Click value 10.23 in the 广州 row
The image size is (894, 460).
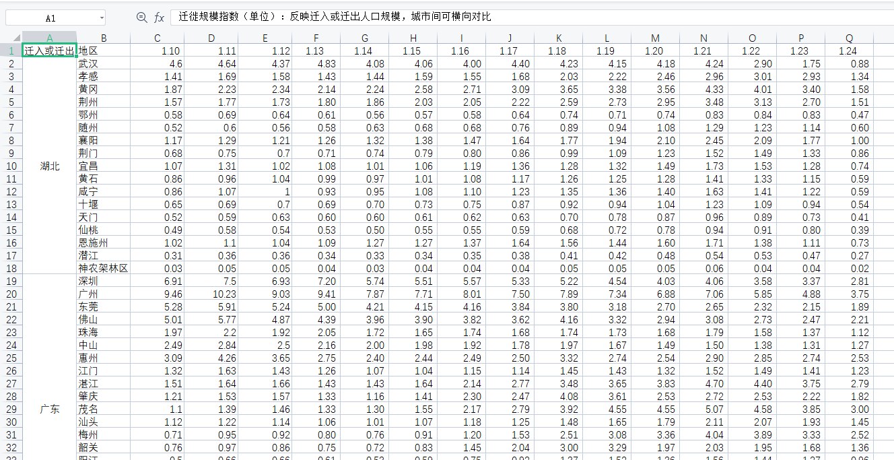211,294
